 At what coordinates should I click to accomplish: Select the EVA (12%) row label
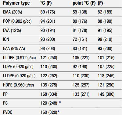tap(12, 30)
